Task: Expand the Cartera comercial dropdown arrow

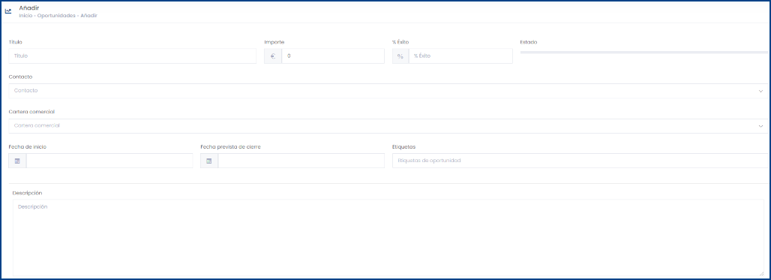Action: [760, 126]
